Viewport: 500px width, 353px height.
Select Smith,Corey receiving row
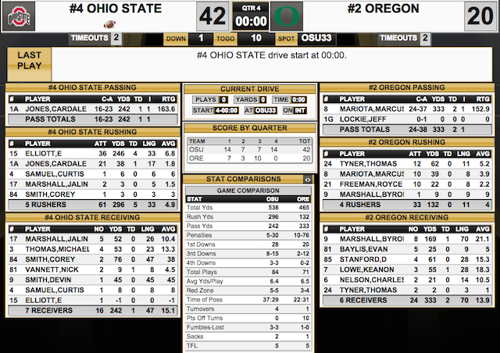(92, 259)
